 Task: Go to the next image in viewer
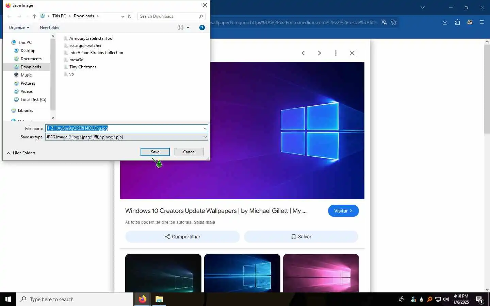coord(320,53)
